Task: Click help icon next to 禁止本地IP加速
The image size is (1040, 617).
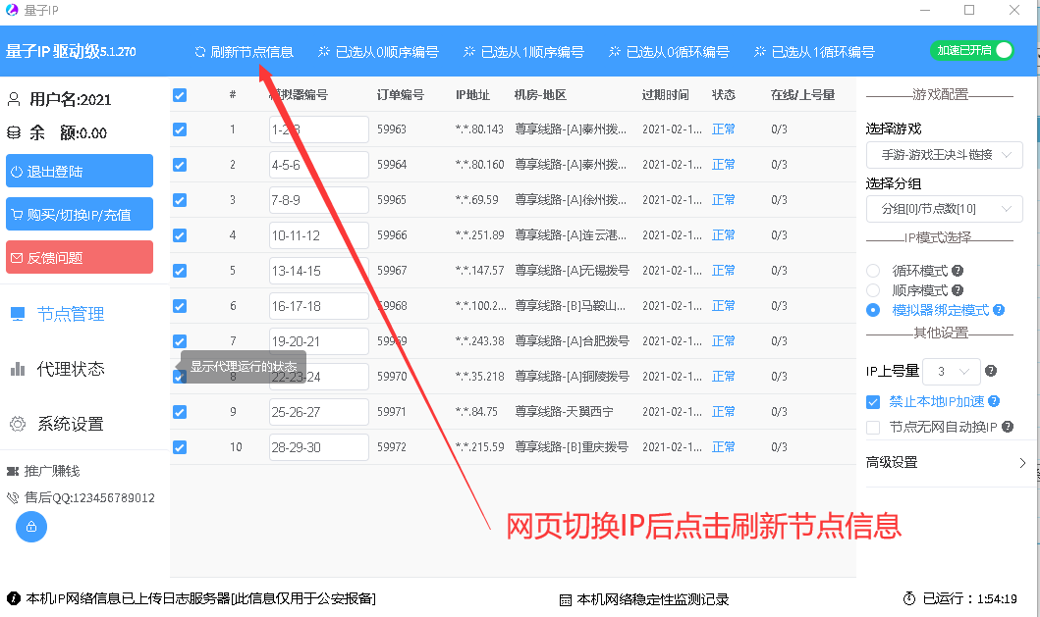Action: pyautogui.click(x=994, y=401)
